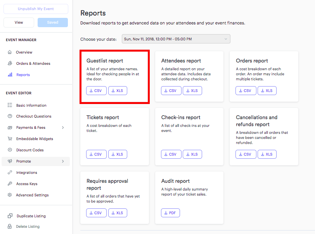Click the Overview home icon

coord(10,52)
